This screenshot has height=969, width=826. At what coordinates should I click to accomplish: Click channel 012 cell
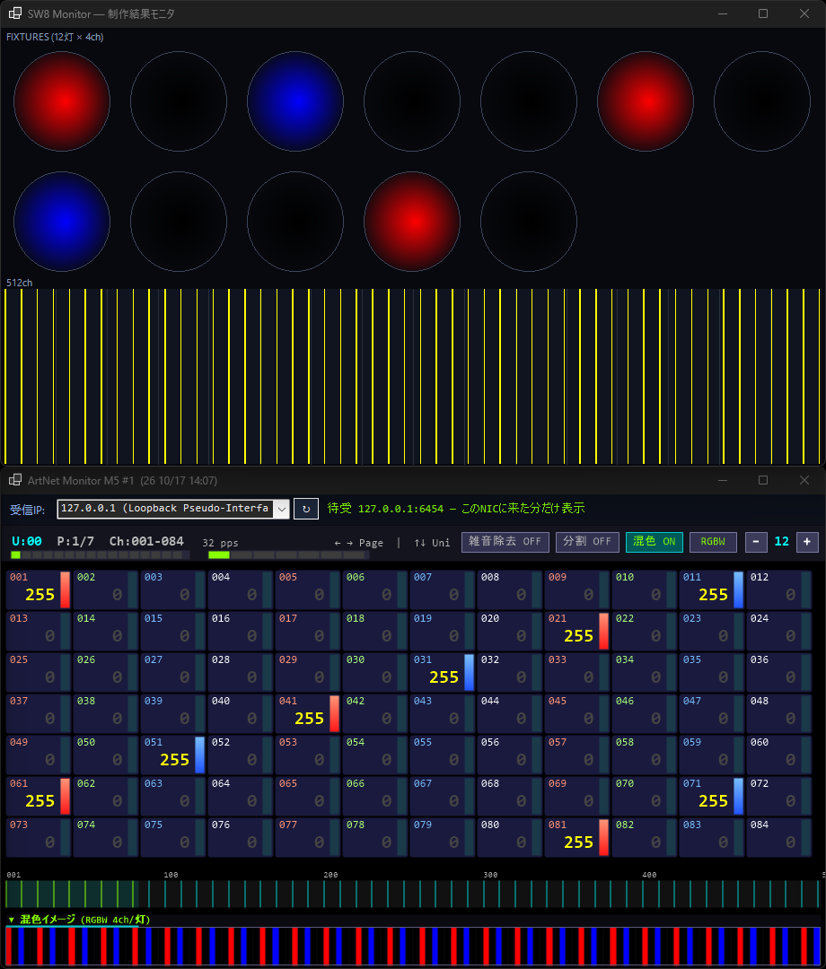[x=779, y=589]
